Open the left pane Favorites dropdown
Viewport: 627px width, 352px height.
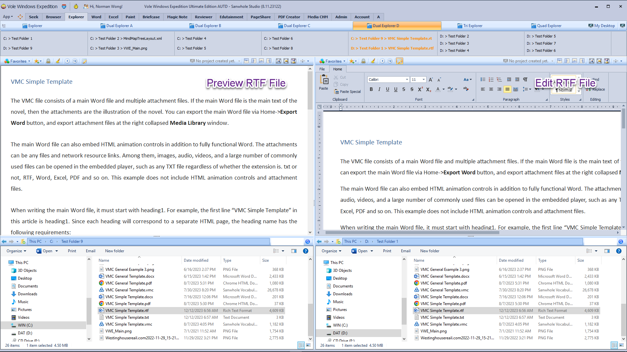point(17,61)
